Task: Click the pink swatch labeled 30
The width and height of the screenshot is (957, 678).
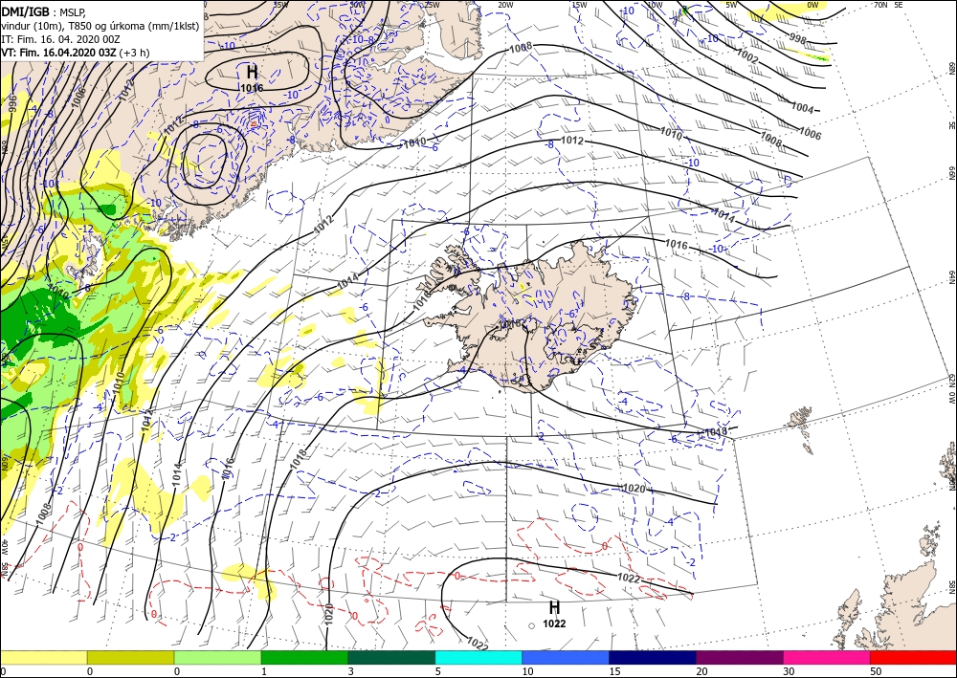Action: click(x=827, y=657)
